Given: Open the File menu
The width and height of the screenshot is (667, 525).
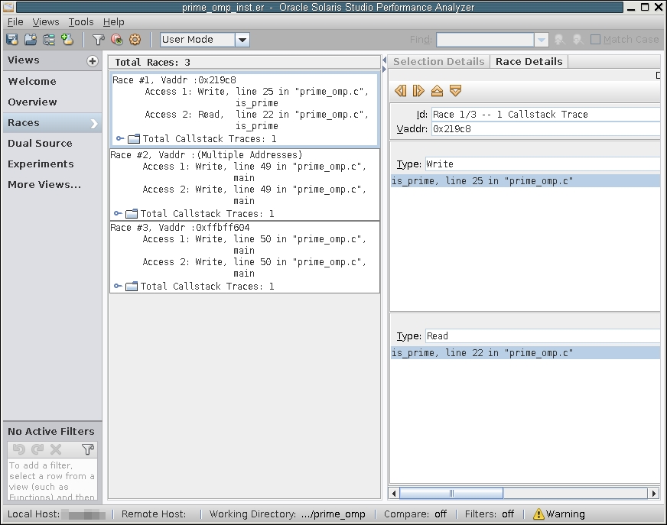Looking at the screenshot, I should (x=15, y=21).
